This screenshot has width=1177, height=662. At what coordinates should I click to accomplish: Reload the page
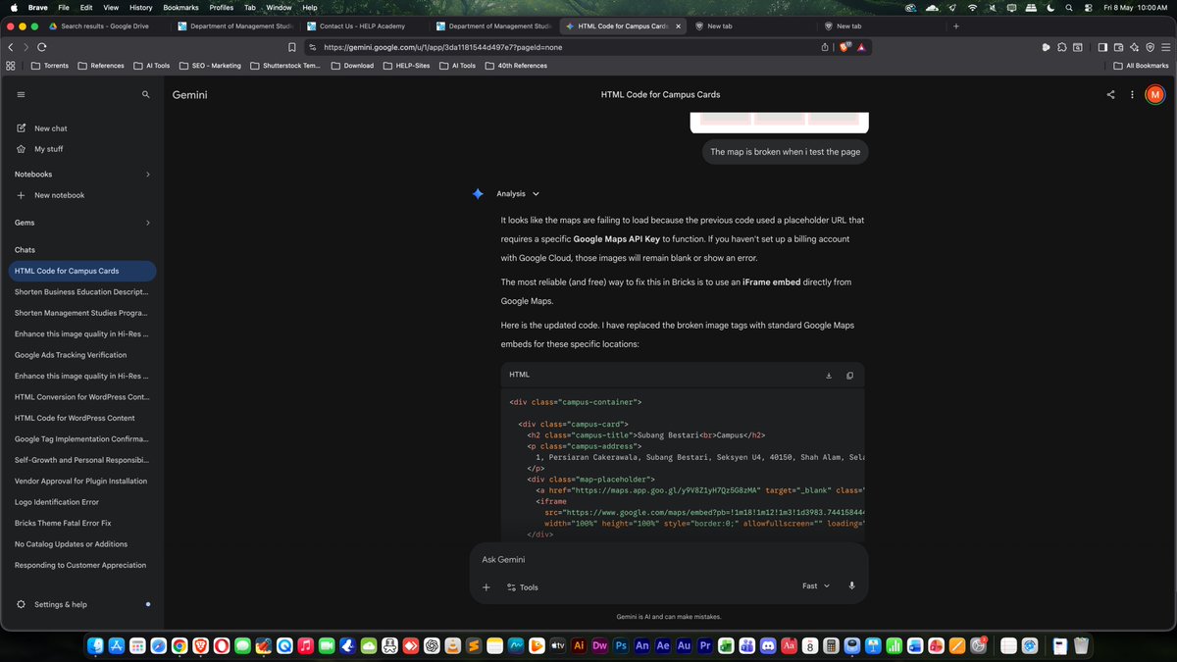pos(41,46)
